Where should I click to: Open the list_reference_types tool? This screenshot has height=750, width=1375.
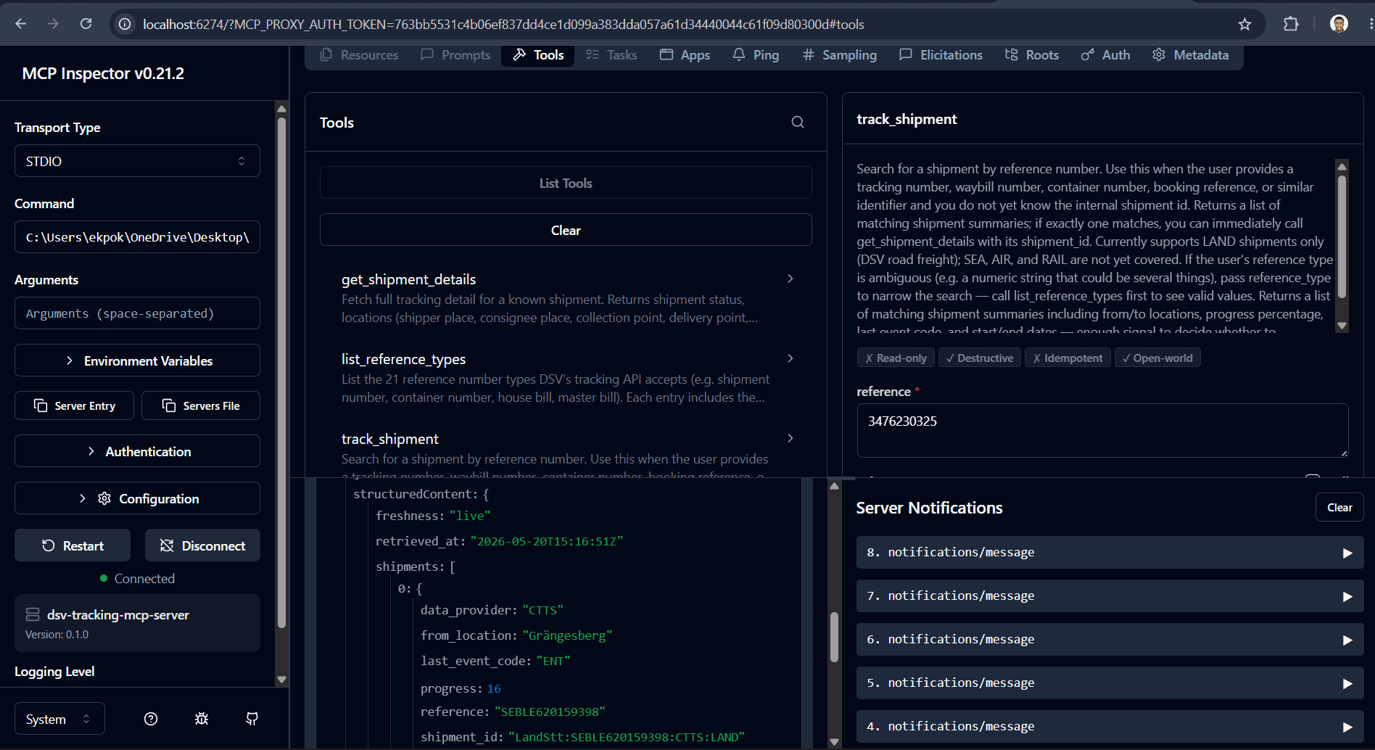[x=566, y=377]
